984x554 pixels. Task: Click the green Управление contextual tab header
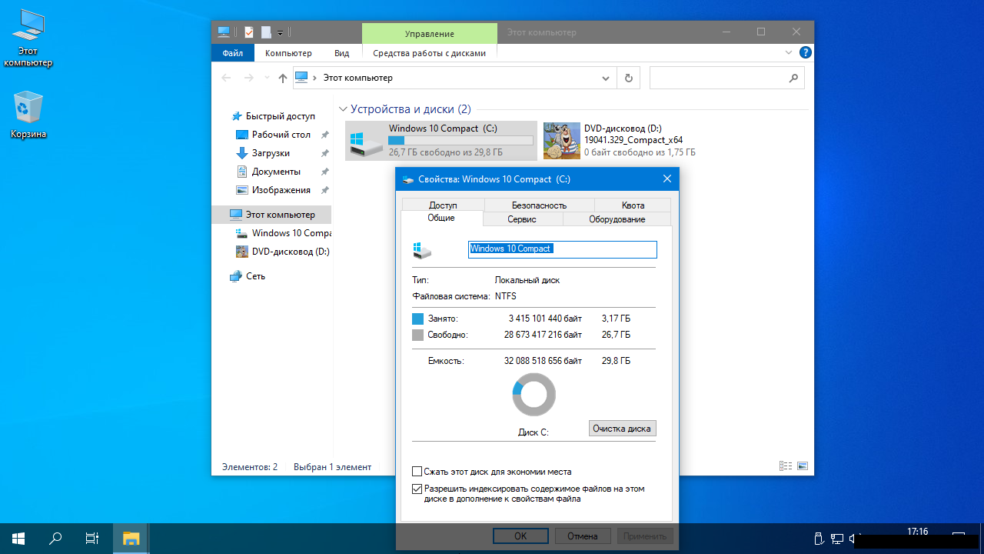coord(430,33)
